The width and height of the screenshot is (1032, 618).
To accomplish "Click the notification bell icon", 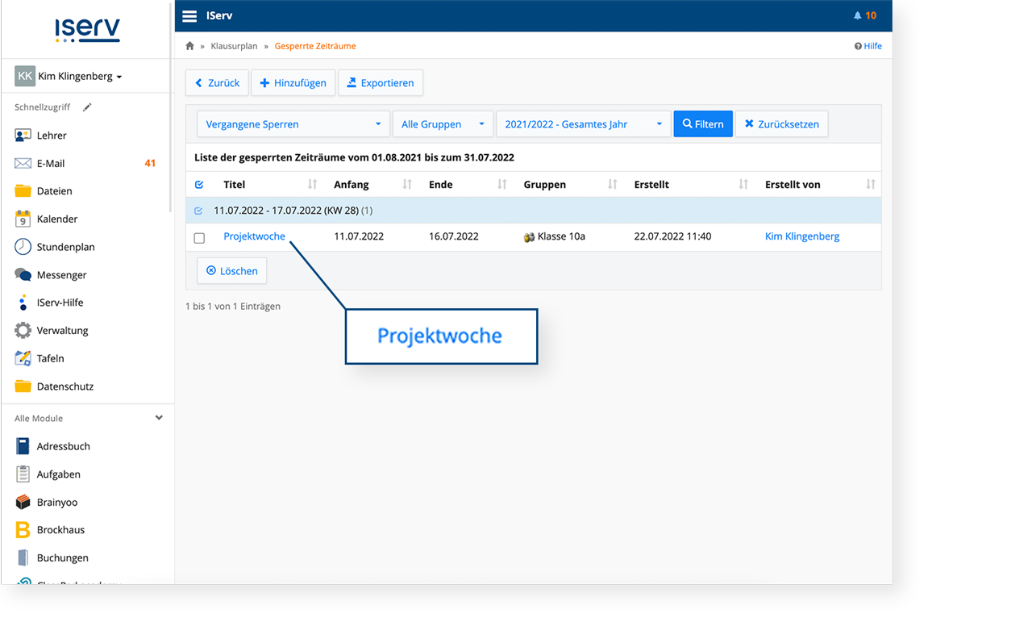I will 857,15.
